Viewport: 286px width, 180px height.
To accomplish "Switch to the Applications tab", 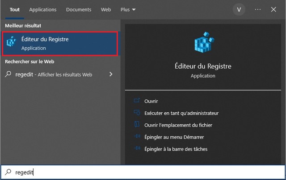I will [x=43, y=9].
